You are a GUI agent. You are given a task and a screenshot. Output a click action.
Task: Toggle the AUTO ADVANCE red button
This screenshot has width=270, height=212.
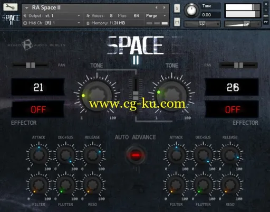coord(136,155)
